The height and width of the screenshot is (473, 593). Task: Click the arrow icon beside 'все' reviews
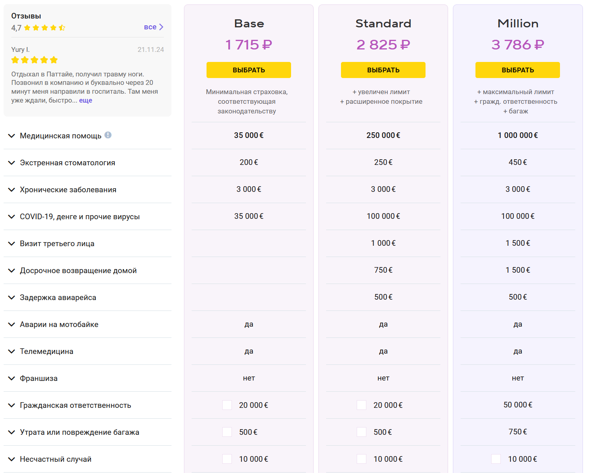(161, 27)
